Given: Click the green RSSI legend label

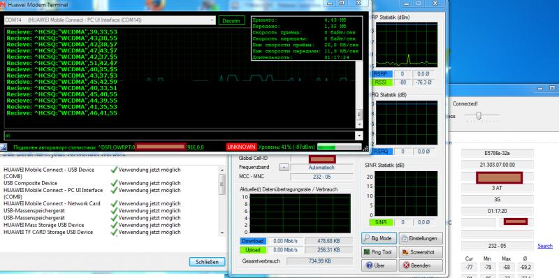Looking at the screenshot, I should click(382, 82).
